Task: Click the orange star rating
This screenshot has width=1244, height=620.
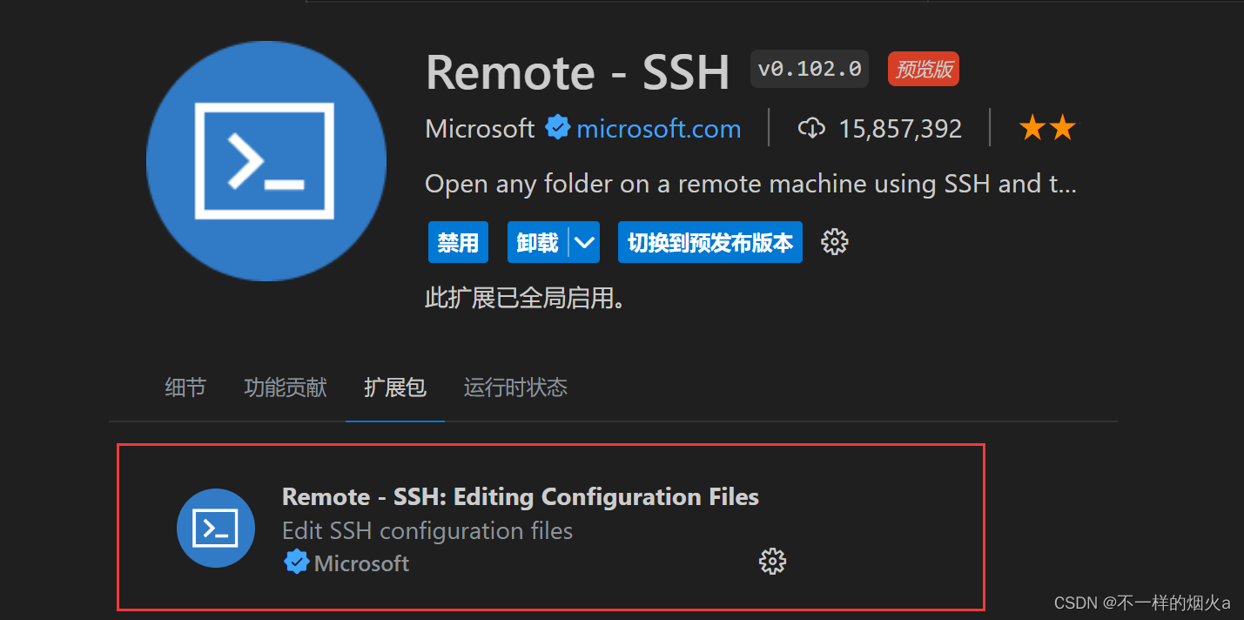Action: click(1047, 129)
